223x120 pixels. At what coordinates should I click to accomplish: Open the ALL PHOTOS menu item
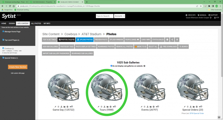coord(36,23)
